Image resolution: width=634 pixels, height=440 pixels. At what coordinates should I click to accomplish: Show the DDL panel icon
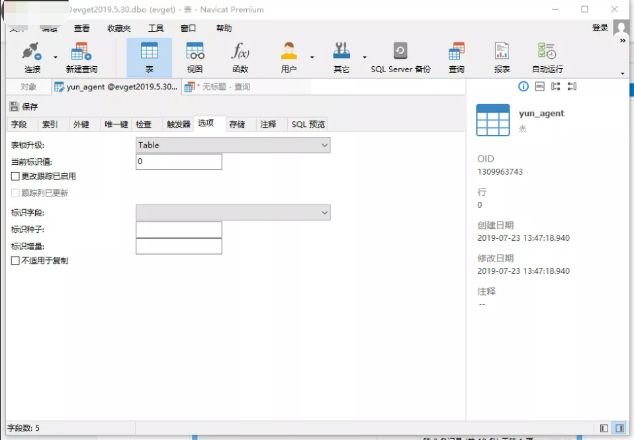[540, 86]
